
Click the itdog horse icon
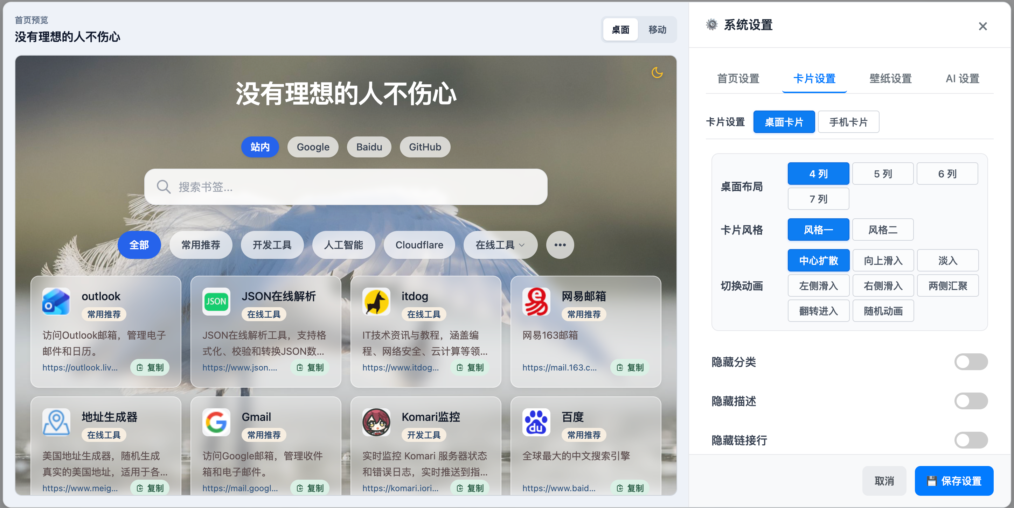376,302
